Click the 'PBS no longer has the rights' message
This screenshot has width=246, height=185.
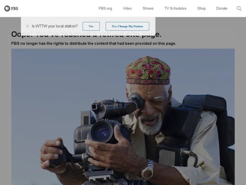point(93,43)
